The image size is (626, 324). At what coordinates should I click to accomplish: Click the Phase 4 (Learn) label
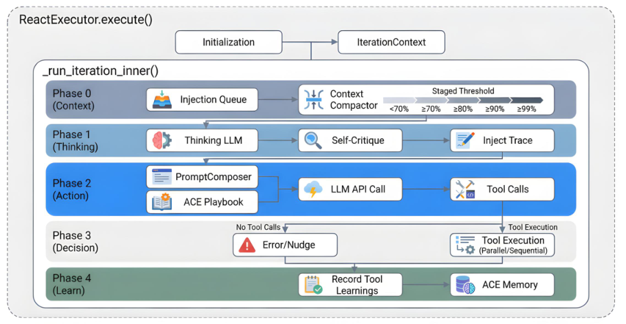coord(72,284)
